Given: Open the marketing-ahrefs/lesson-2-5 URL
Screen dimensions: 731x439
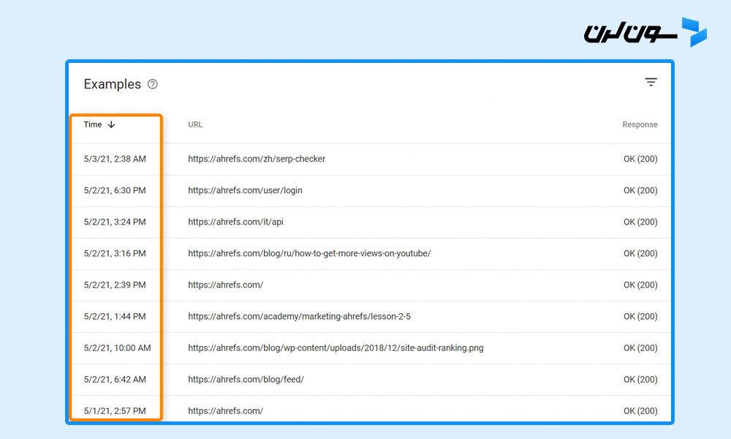Looking at the screenshot, I should tap(299, 316).
